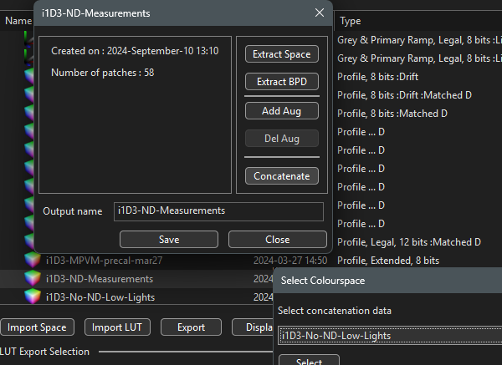The height and width of the screenshot is (365, 502).
Task: Open the concatenation data dropdown
Action: coord(390,336)
